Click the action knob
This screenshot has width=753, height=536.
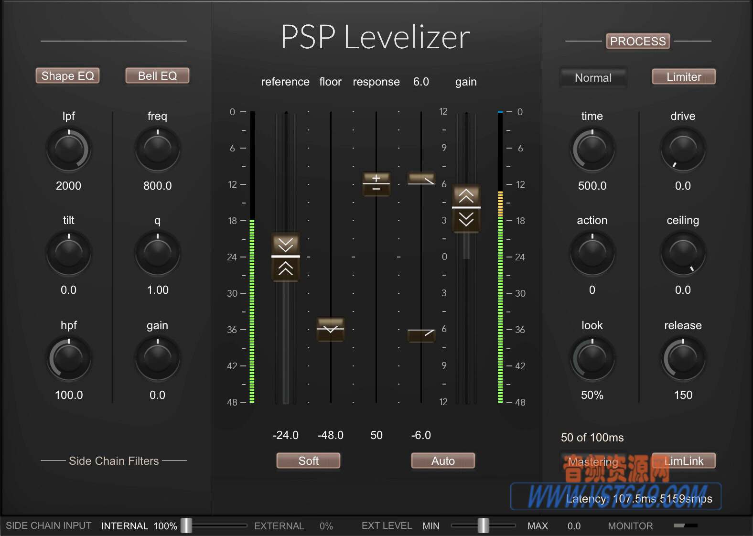592,254
